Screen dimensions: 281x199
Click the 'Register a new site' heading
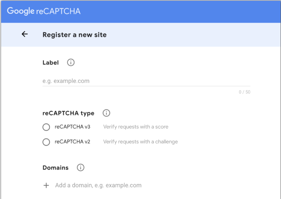74,35
